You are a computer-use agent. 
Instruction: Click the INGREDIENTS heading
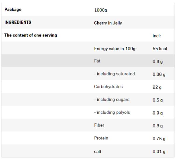(x=18, y=23)
